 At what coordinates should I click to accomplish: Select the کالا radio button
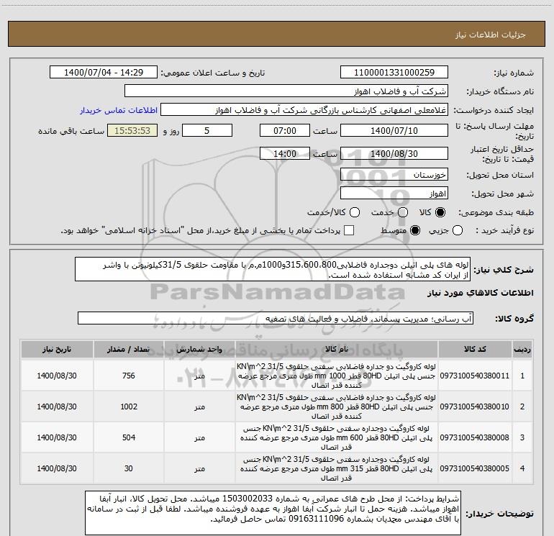pyautogui.click(x=440, y=212)
